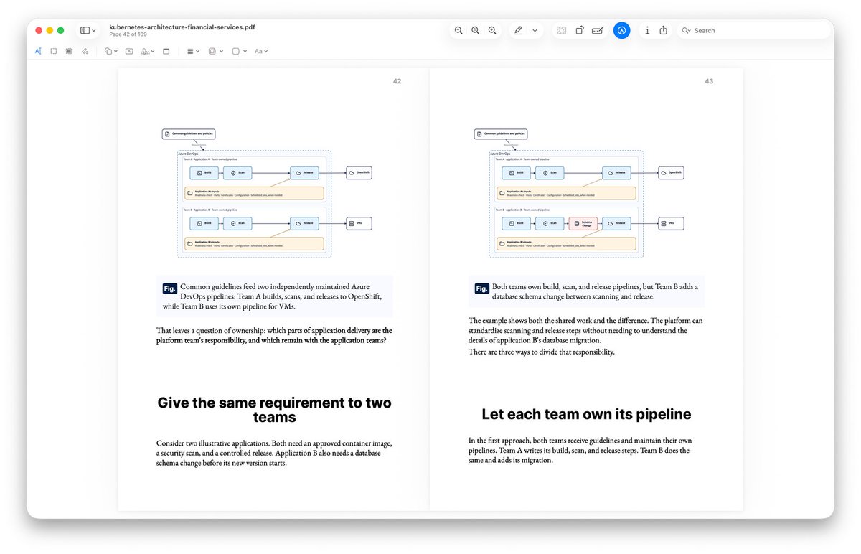Rotate the page with the rotate icon
This screenshot has height=554, width=861.
[x=580, y=30]
